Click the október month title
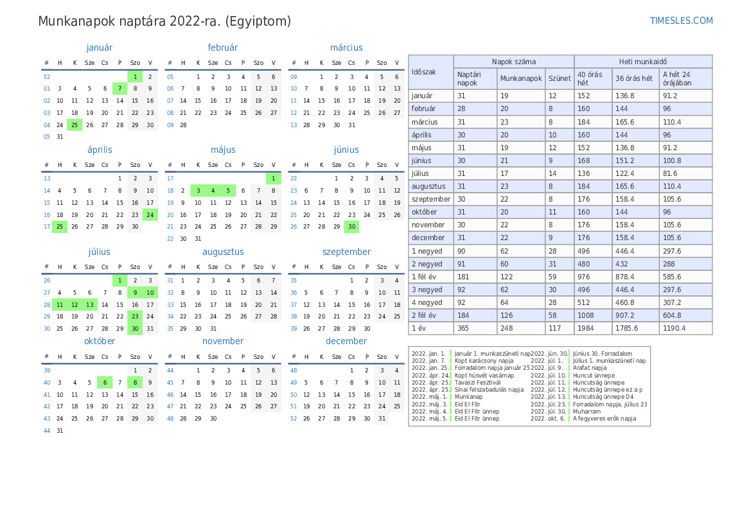This screenshot has height=531, width=751. 99,342
